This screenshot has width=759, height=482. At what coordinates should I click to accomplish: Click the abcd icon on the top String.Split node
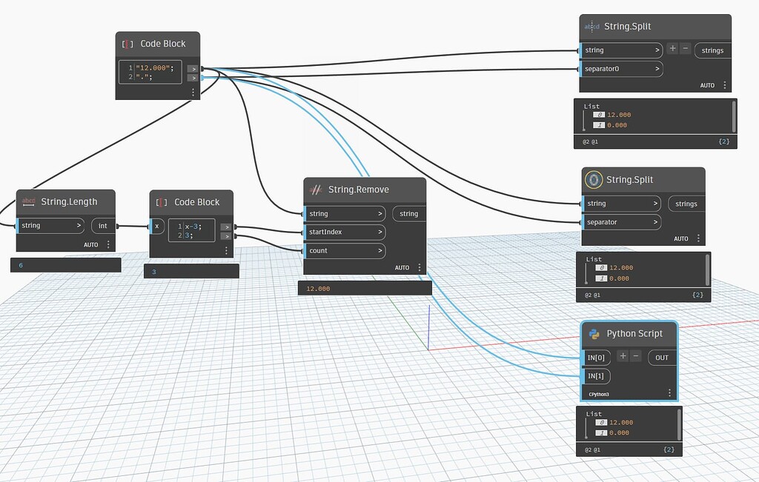click(x=591, y=26)
